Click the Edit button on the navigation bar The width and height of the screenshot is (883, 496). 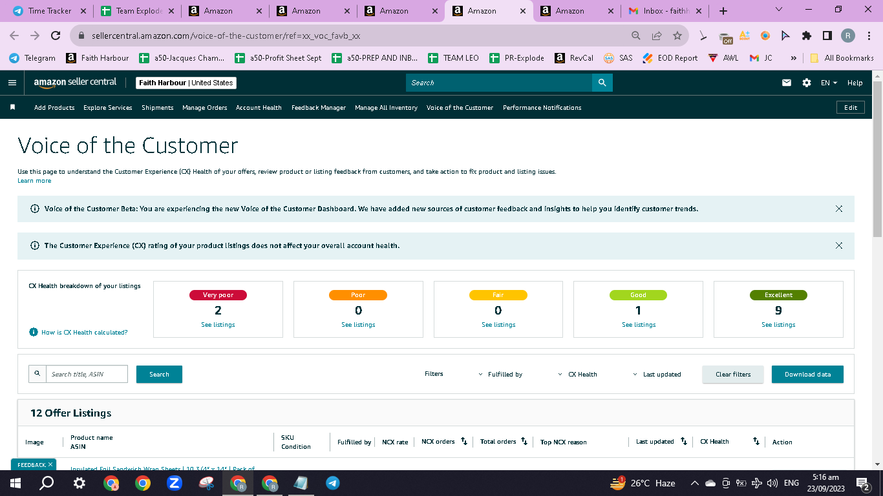(x=851, y=107)
